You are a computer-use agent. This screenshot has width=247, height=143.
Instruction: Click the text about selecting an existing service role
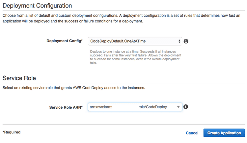click(x=74, y=88)
